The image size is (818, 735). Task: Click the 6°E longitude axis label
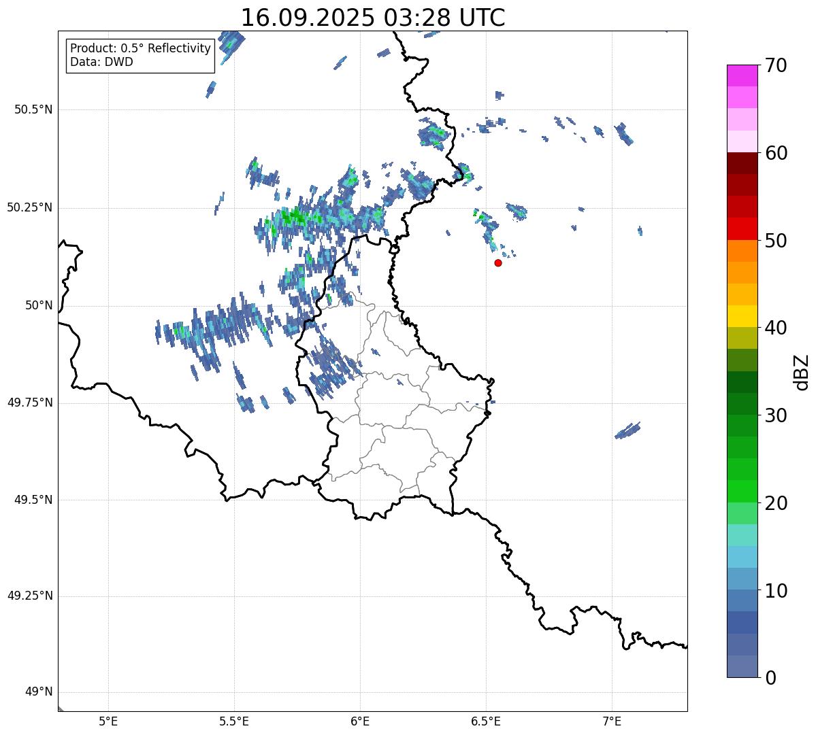(360, 721)
